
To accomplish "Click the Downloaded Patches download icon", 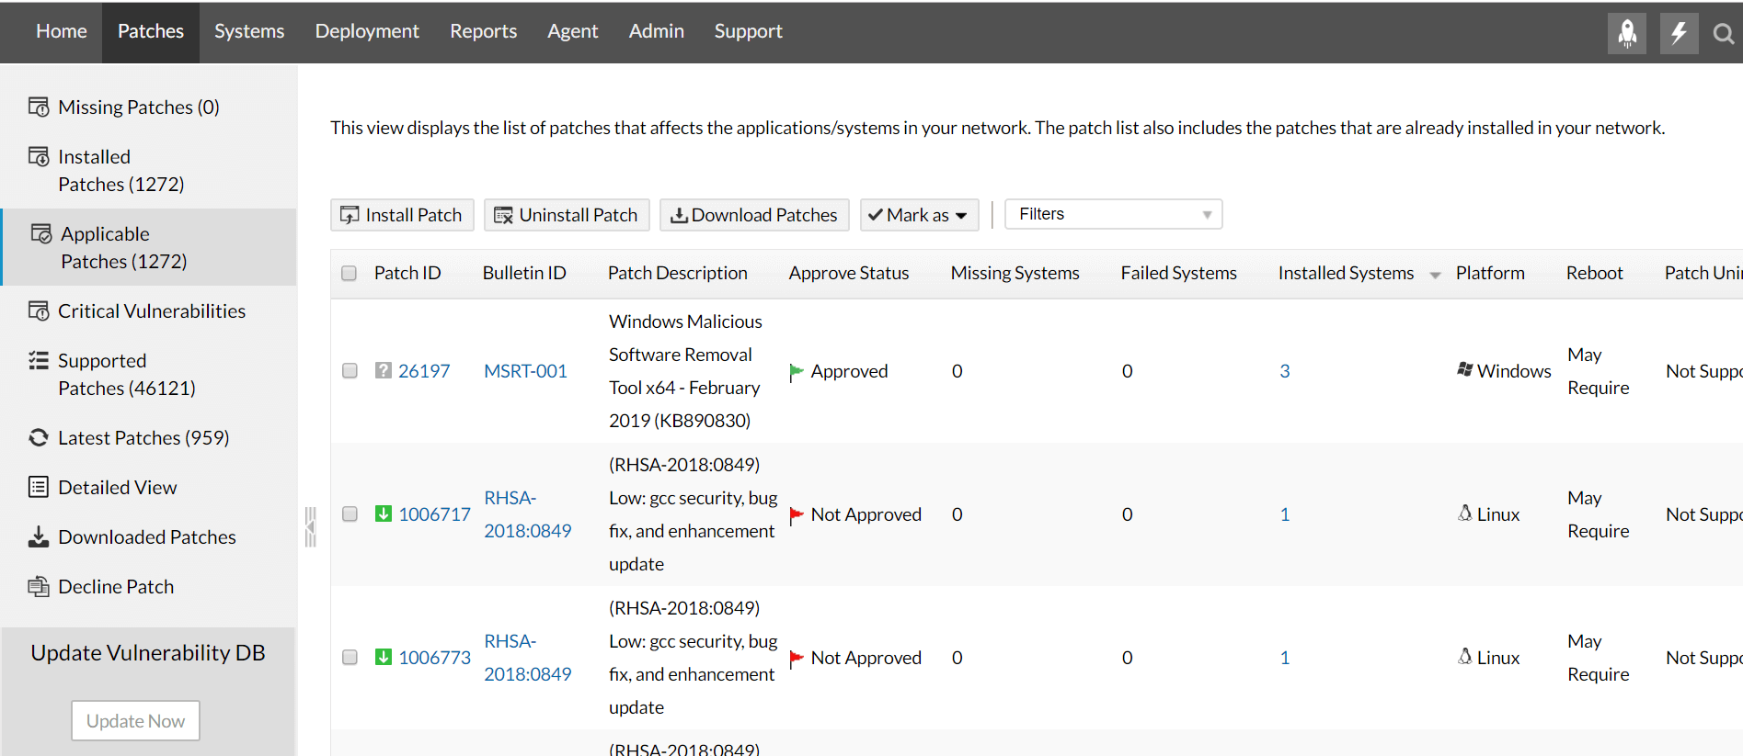I will click(39, 537).
